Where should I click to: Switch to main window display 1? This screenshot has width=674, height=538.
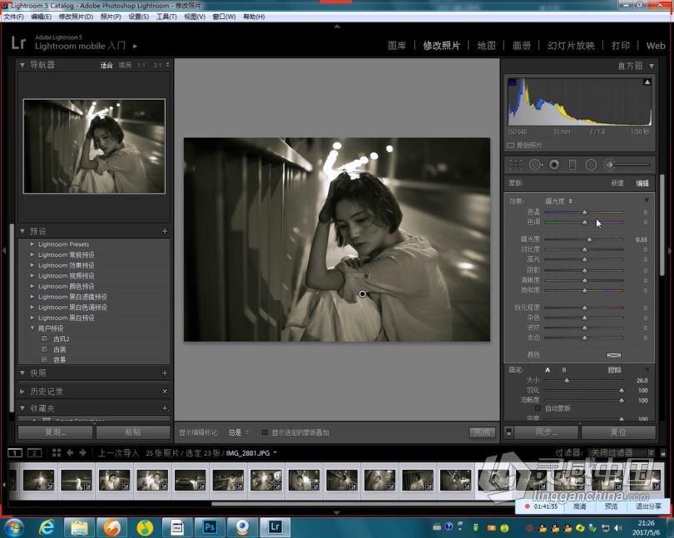pos(15,453)
